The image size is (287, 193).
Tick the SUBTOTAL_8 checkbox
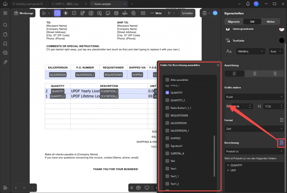pos(167,153)
